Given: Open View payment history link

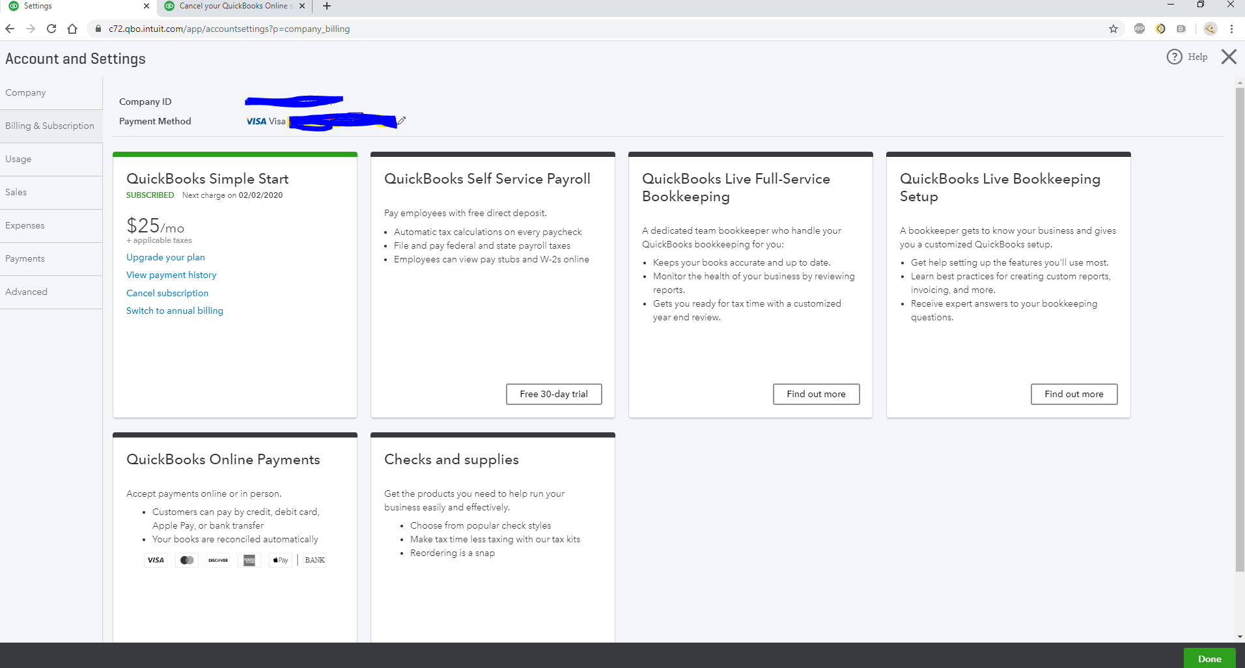Looking at the screenshot, I should click(171, 275).
